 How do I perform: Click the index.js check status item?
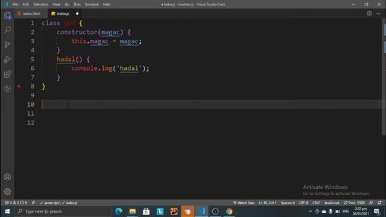70,203
